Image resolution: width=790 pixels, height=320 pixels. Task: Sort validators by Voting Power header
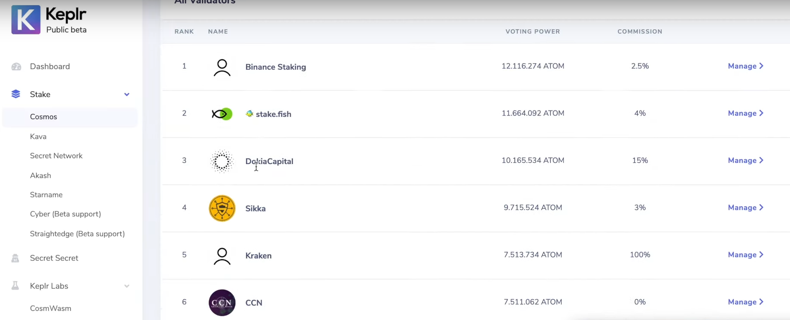click(x=532, y=31)
